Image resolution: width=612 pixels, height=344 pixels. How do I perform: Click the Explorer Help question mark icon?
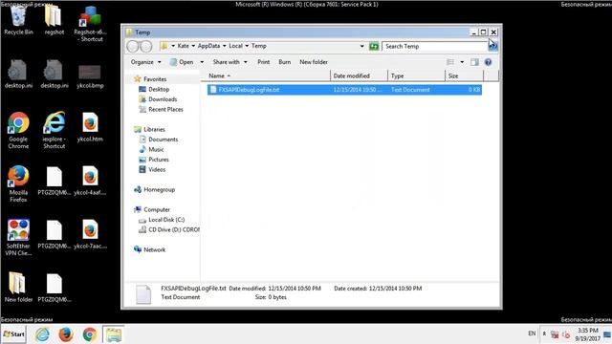click(488, 62)
